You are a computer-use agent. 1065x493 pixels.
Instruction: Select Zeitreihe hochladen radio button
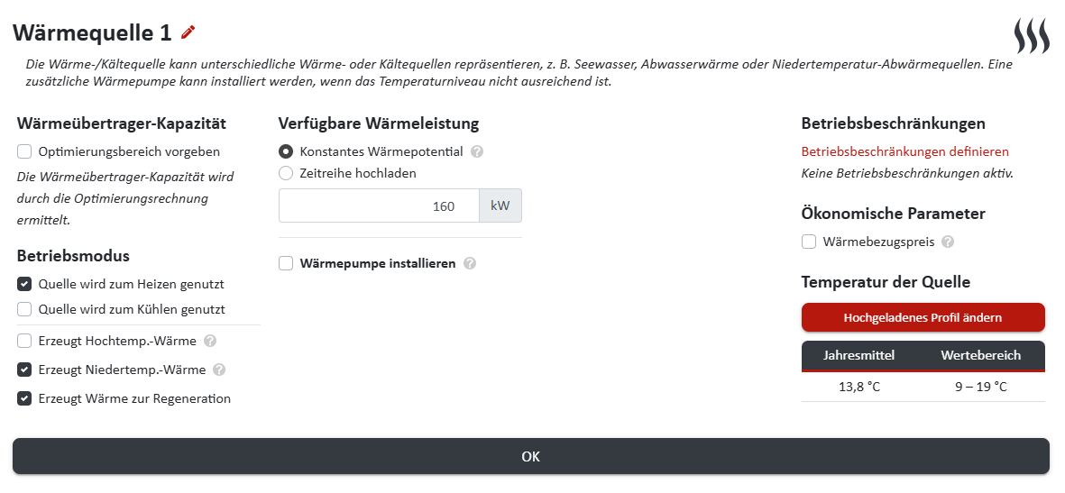pos(286,173)
